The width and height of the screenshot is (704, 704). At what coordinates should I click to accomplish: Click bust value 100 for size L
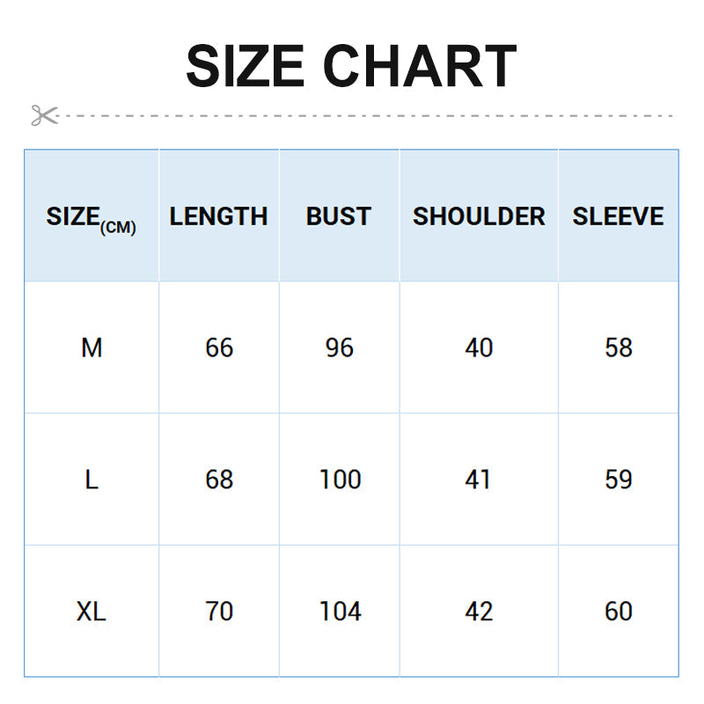pyautogui.click(x=340, y=480)
